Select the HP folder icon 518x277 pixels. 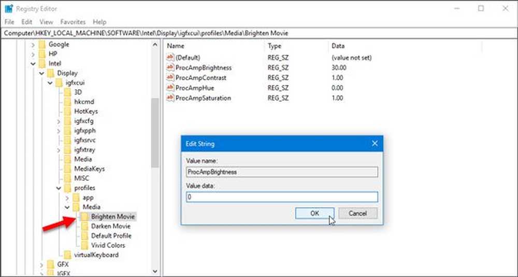click(x=42, y=54)
